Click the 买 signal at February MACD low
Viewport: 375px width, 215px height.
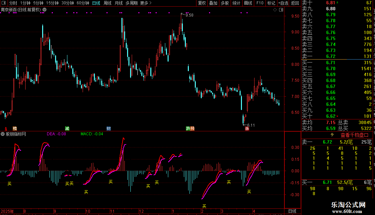click(x=204, y=206)
